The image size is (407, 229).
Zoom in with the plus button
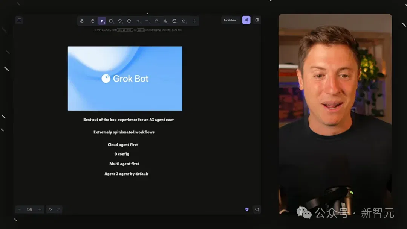pos(40,209)
